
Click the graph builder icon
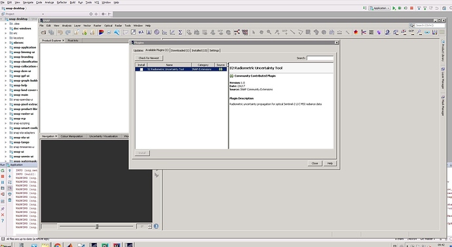236,32
